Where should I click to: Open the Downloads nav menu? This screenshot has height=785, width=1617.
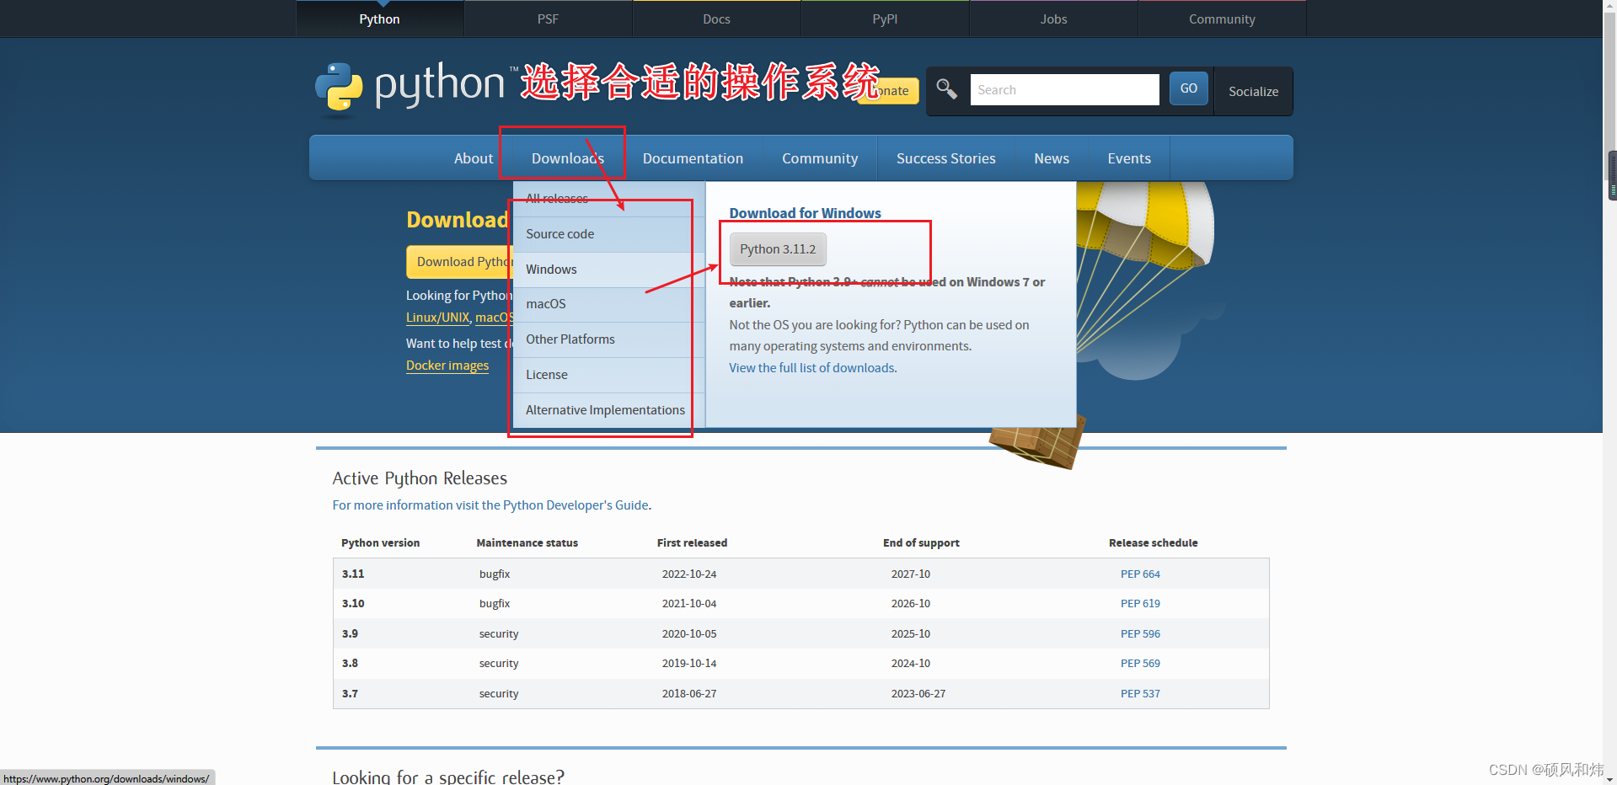pyautogui.click(x=568, y=158)
